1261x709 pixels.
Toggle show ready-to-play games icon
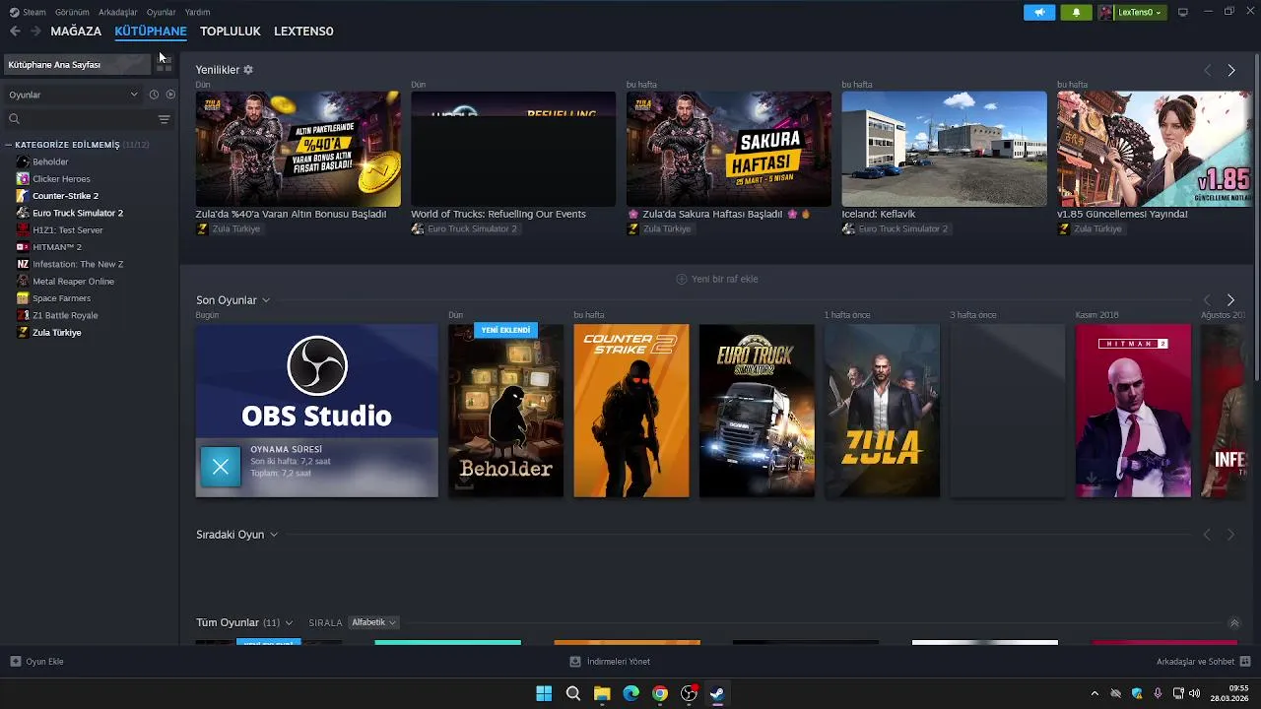[x=170, y=95]
